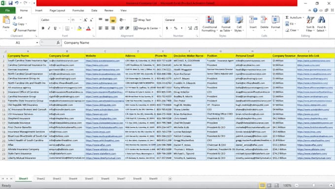Click Insert cells icon
The width and height of the screenshot is (335, 189).
click(253, 20)
